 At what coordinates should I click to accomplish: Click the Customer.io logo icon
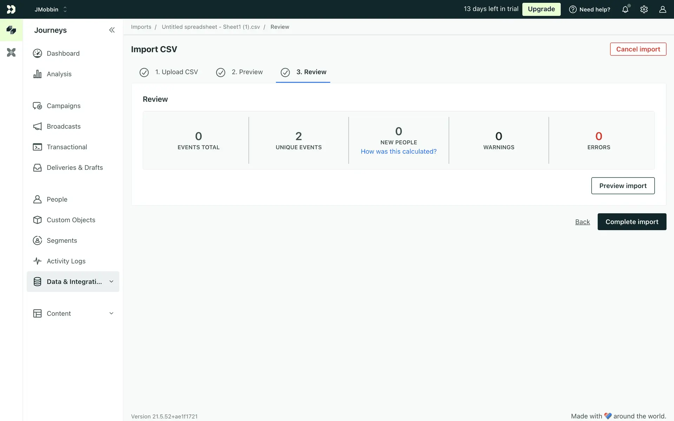11,9
